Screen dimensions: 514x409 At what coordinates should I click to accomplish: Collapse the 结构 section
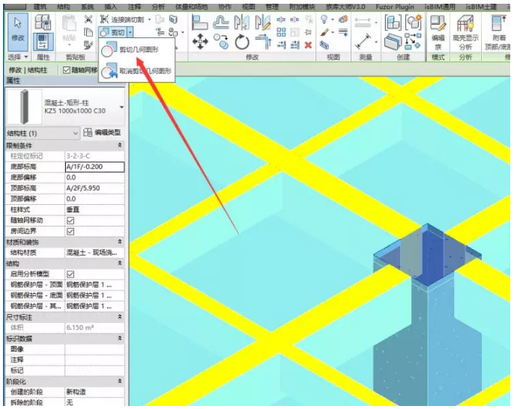pos(120,263)
